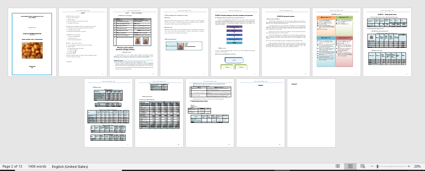
Task: Switch to Read Mode view
Action: click(338, 166)
